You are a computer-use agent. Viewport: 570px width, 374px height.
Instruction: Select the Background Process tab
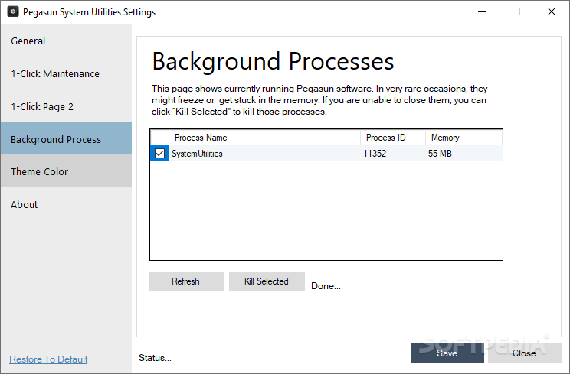[x=66, y=139]
